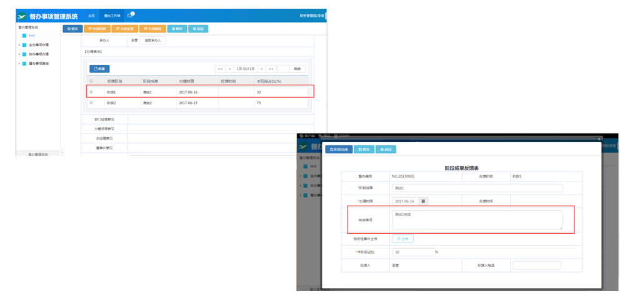Expand the 协办事项办理 tree arrow
The image size is (625, 298).
(x=19, y=54)
